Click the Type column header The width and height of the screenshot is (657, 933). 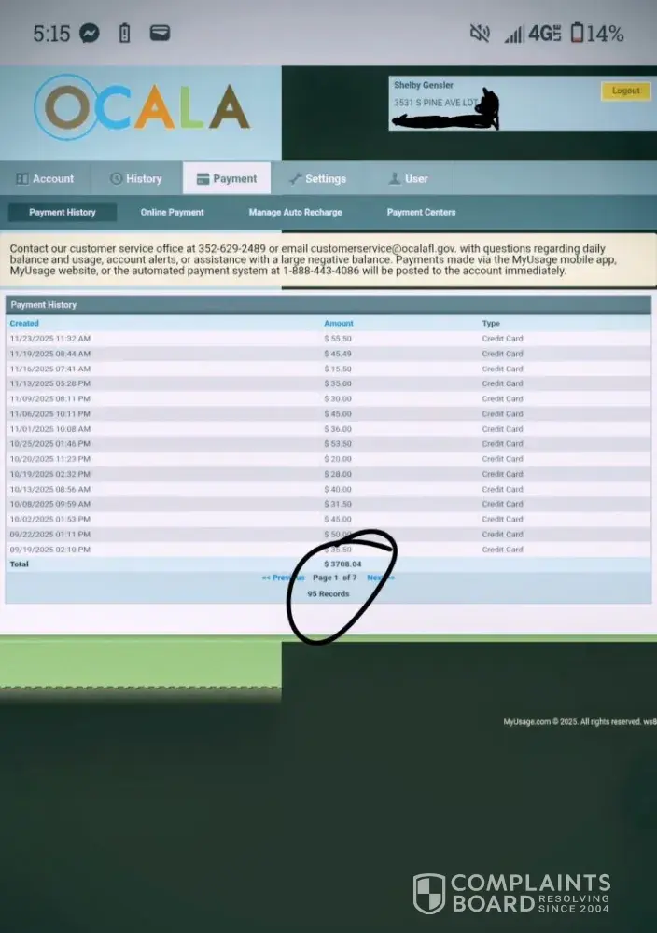(x=491, y=323)
